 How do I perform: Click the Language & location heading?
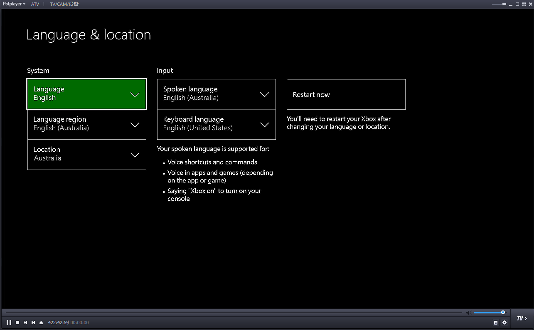[x=89, y=34]
